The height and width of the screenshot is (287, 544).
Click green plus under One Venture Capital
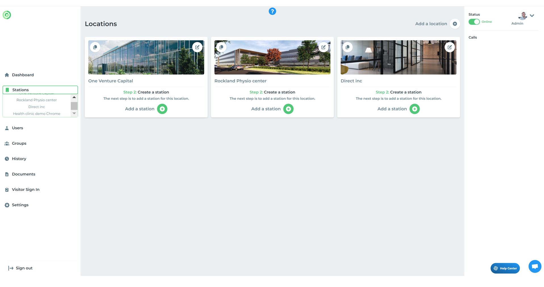(162, 109)
